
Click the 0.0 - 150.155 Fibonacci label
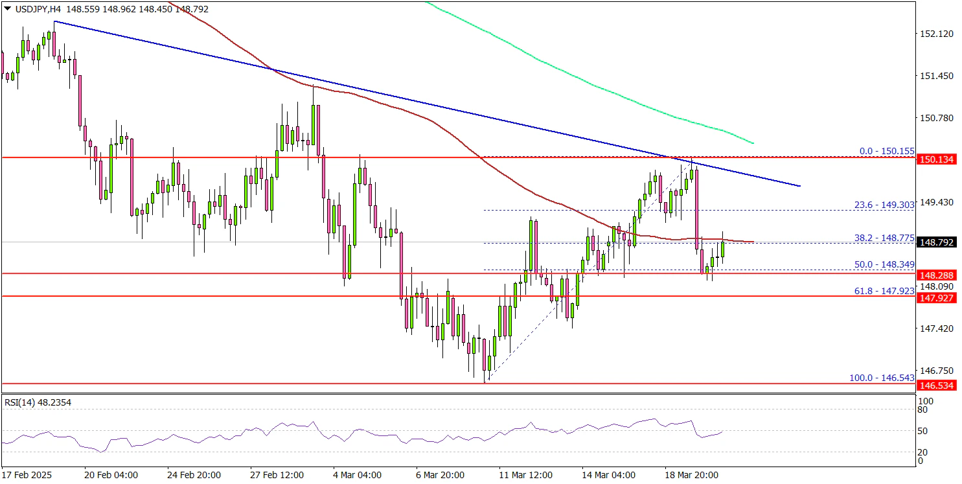(x=886, y=151)
